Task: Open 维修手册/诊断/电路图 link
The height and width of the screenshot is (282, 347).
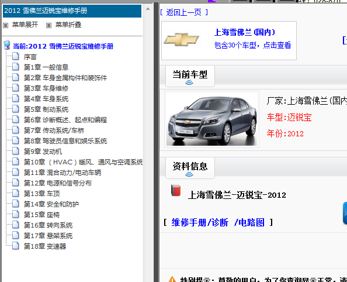Action: [218, 222]
